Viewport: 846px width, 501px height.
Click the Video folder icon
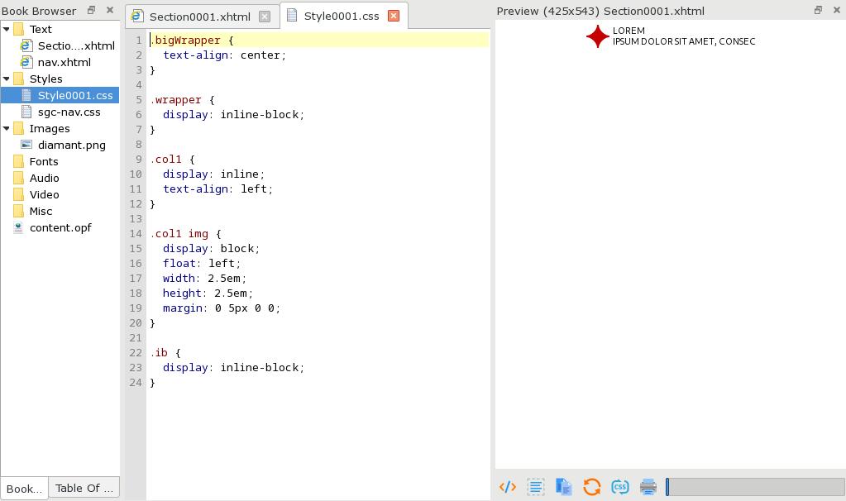[x=18, y=194]
